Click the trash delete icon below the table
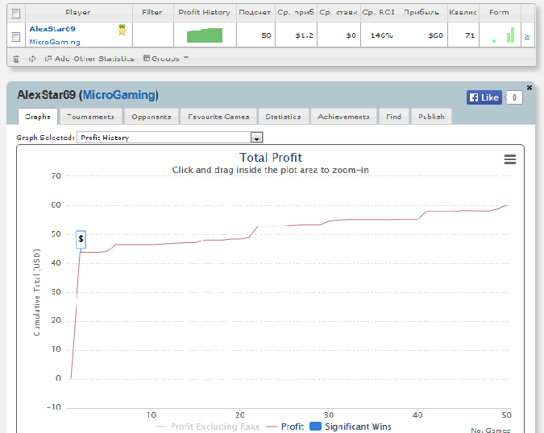The width and height of the screenshot is (544, 433). pyautogui.click(x=16, y=59)
